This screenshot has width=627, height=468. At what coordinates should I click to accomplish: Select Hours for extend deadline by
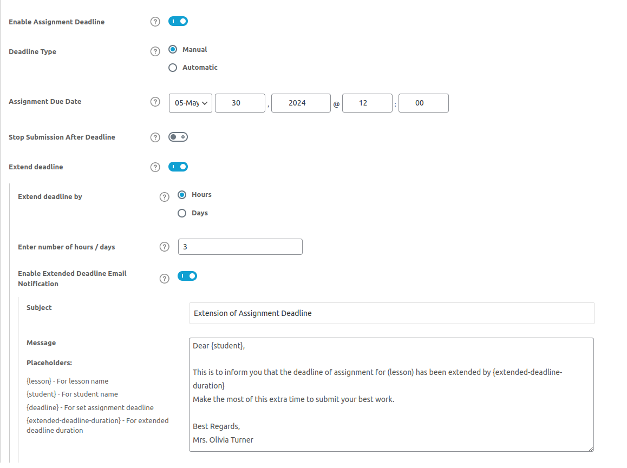click(x=182, y=195)
